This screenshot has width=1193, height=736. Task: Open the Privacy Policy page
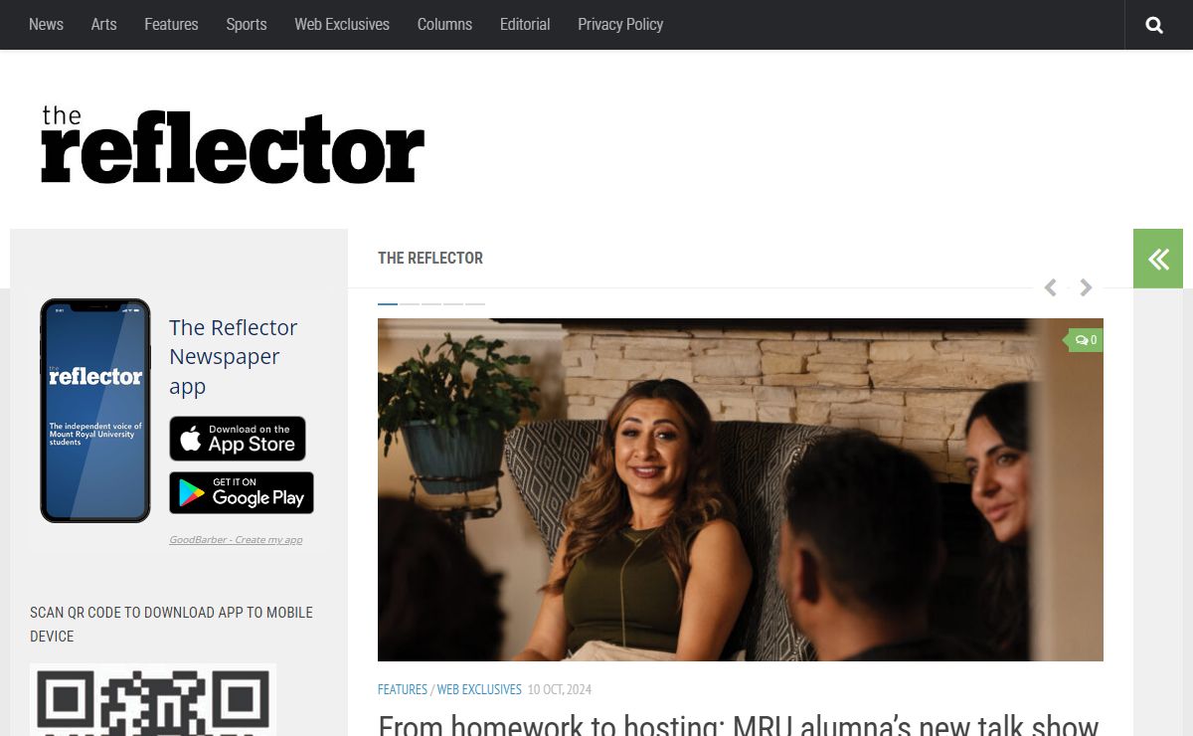(x=620, y=24)
